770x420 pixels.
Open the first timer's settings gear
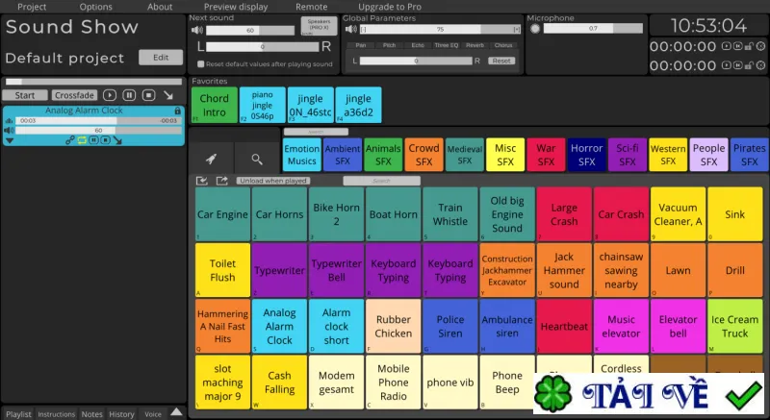[760, 46]
